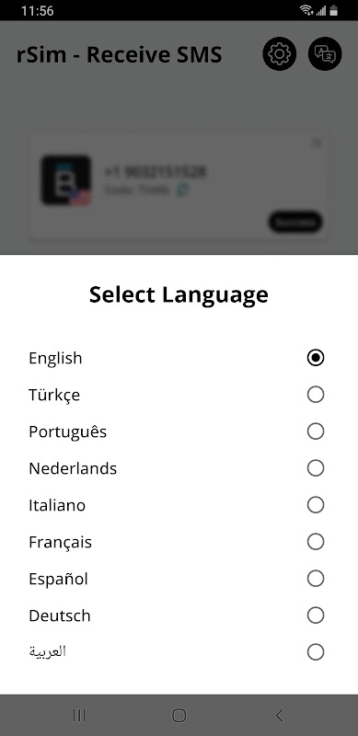Tap the Android home button
The width and height of the screenshot is (358, 736).
(179, 716)
